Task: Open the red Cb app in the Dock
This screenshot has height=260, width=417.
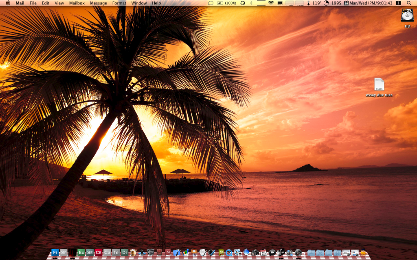Action: (99, 252)
